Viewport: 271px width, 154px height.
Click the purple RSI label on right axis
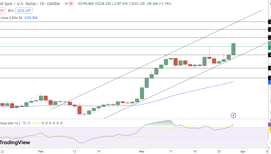(x=270, y=124)
